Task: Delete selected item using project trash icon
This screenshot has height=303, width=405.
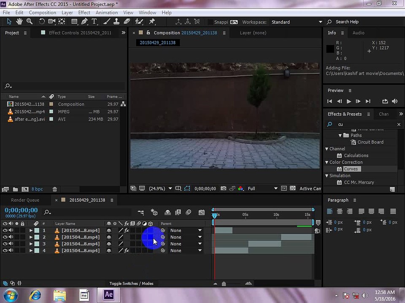Action: [55, 189]
